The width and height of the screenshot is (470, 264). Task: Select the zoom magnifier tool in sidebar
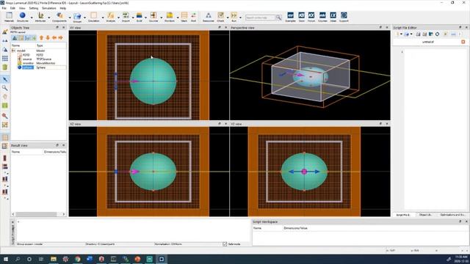point(5,88)
